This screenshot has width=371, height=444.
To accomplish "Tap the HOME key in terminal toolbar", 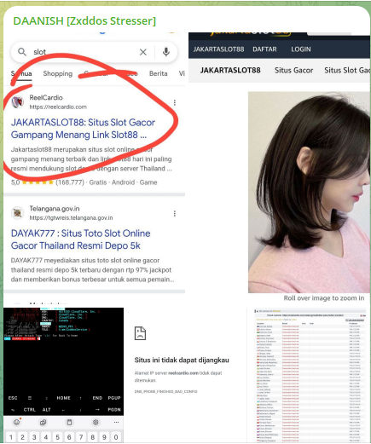I will click(x=63, y=398).
